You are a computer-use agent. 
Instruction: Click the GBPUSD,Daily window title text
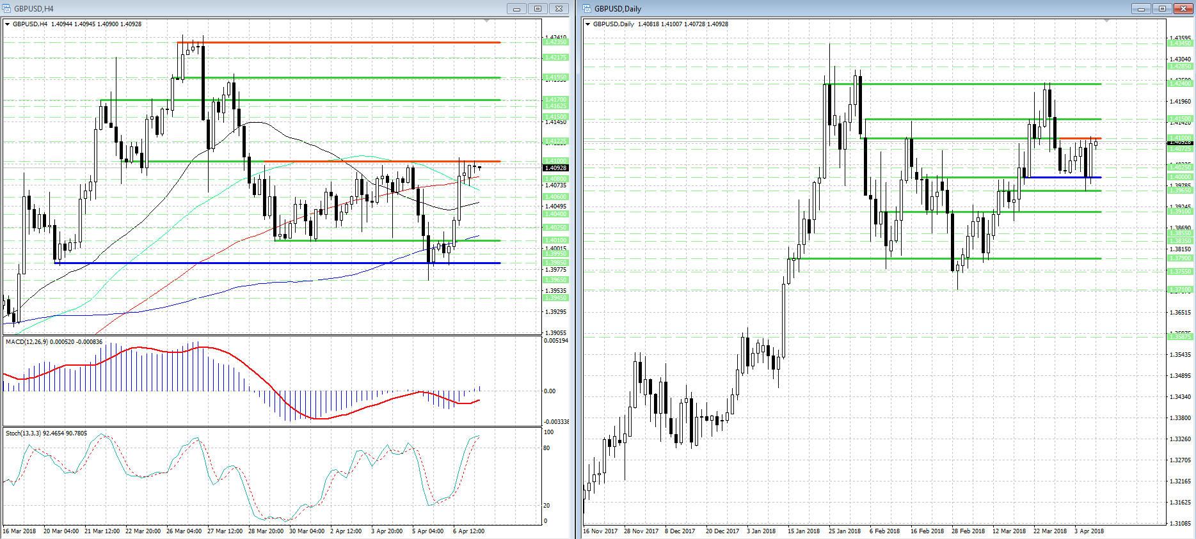click(618, 9)
